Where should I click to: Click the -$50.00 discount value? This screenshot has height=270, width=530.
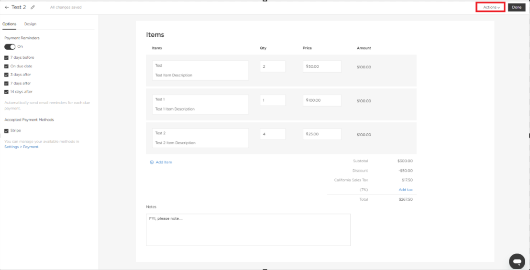point(405,171)
